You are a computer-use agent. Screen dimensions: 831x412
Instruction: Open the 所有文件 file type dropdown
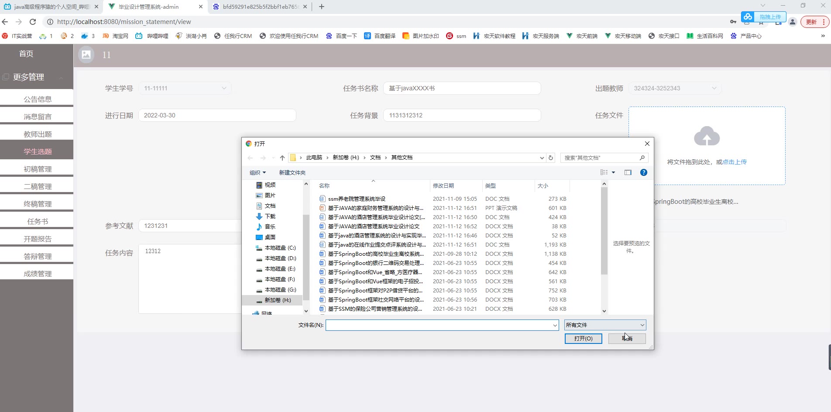[605, 325]
